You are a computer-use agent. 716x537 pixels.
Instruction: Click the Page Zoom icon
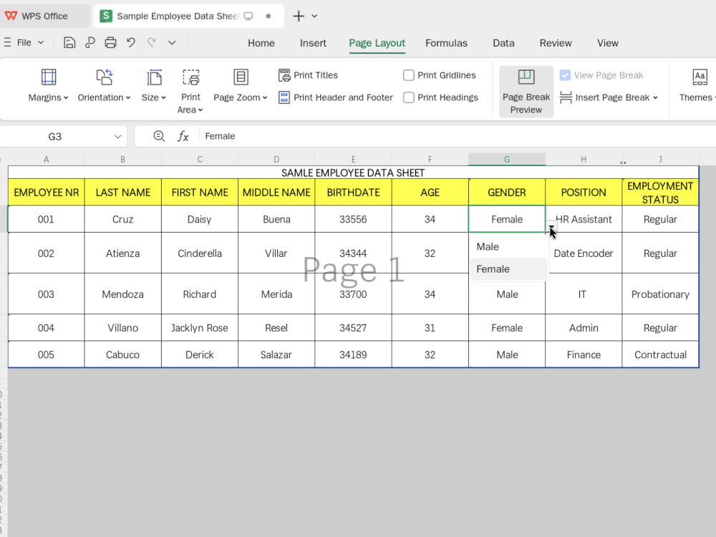[x=241, y=77]
